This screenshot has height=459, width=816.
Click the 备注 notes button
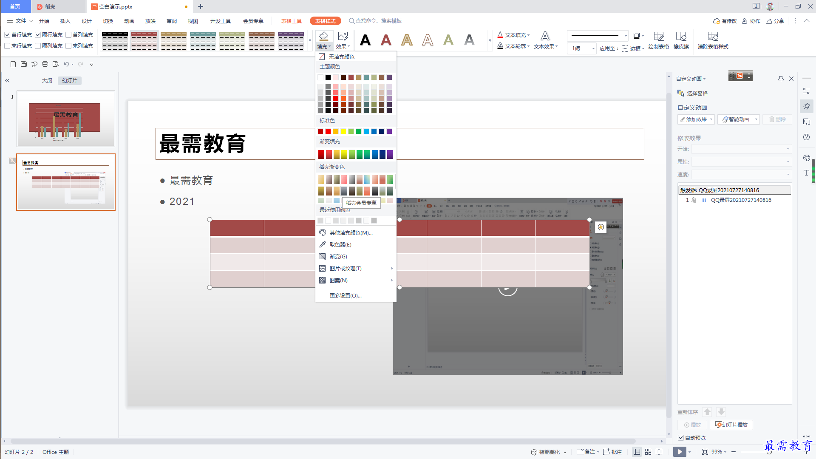pos(586,452)
